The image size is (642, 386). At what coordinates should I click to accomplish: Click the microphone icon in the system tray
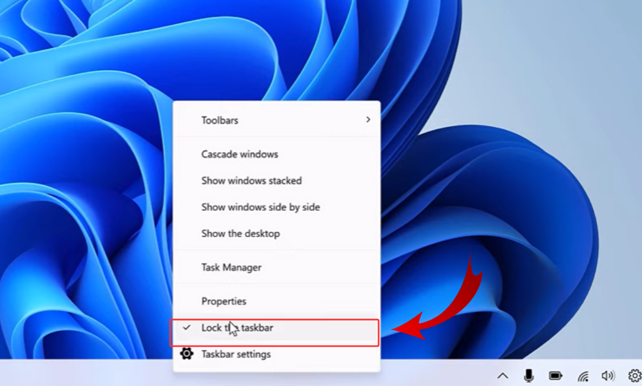pos(528,375)
